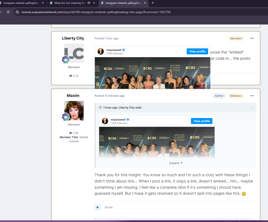Screen dimensions: 268x222
Task: Click Maxim's rank badge icon
Action: (x=65, y=117)
